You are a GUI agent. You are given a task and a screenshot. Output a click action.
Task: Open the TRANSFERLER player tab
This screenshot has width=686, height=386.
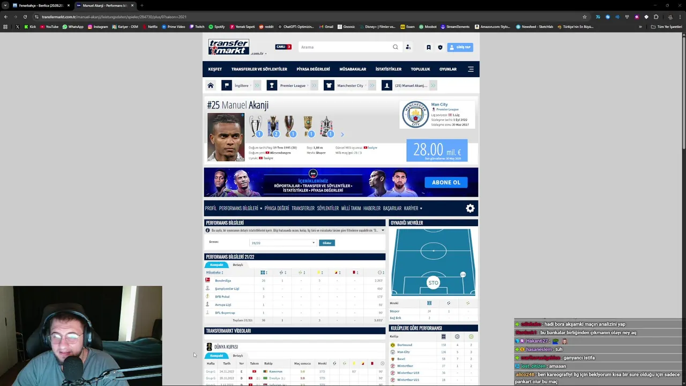pos(303,208)
